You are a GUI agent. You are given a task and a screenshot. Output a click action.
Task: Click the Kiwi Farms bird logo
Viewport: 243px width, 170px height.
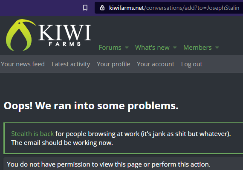point(21,35)
